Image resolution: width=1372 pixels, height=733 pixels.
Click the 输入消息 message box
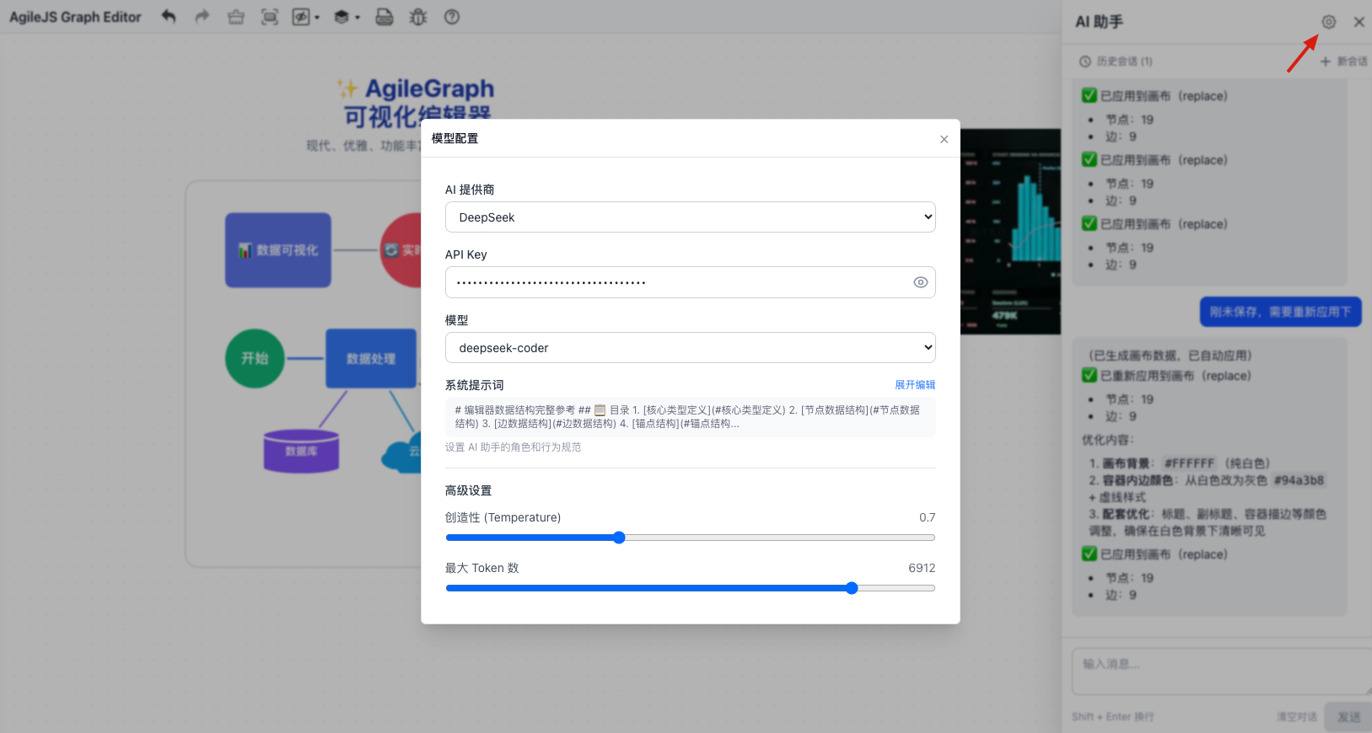click(1222, 671)
